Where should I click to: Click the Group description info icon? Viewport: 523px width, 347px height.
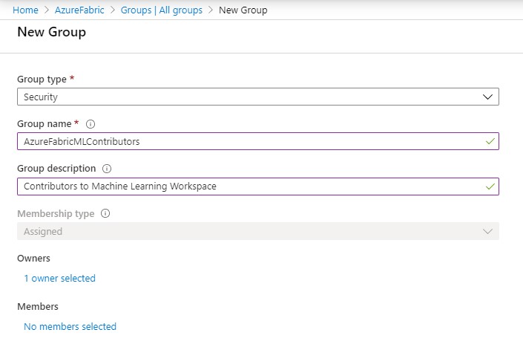(107, 169)
